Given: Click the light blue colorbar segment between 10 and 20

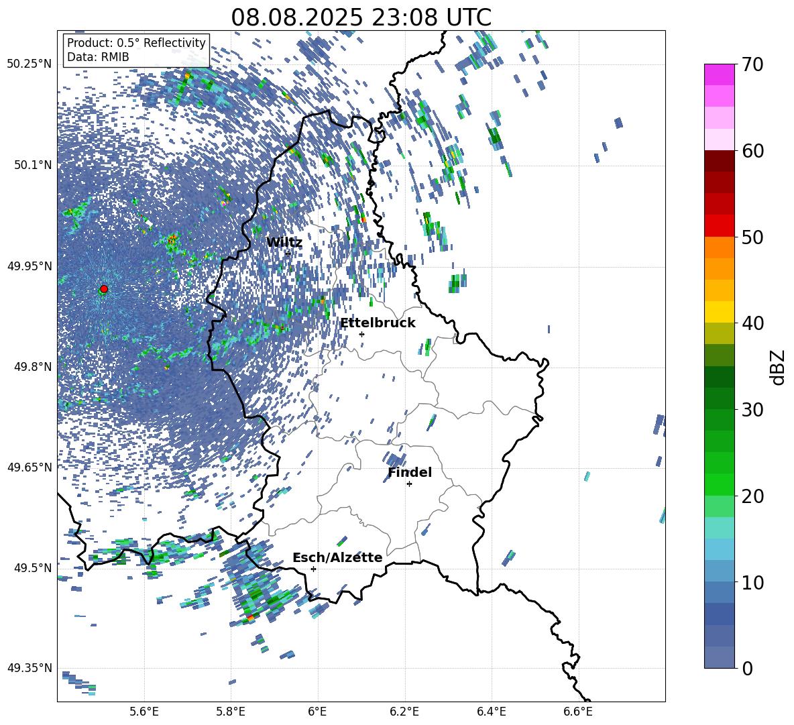Looking at the screenshot, I should [x=719, y=549].
